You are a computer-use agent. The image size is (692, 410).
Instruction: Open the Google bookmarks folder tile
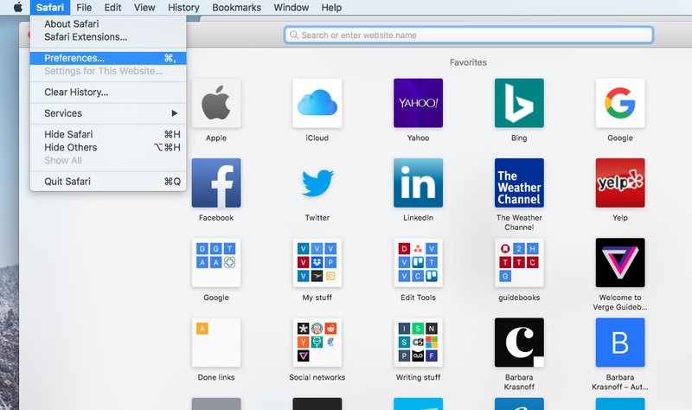click(216, 263)
